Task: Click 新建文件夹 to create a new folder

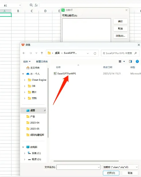Action: pyautogui.click(x=42, y=62)
